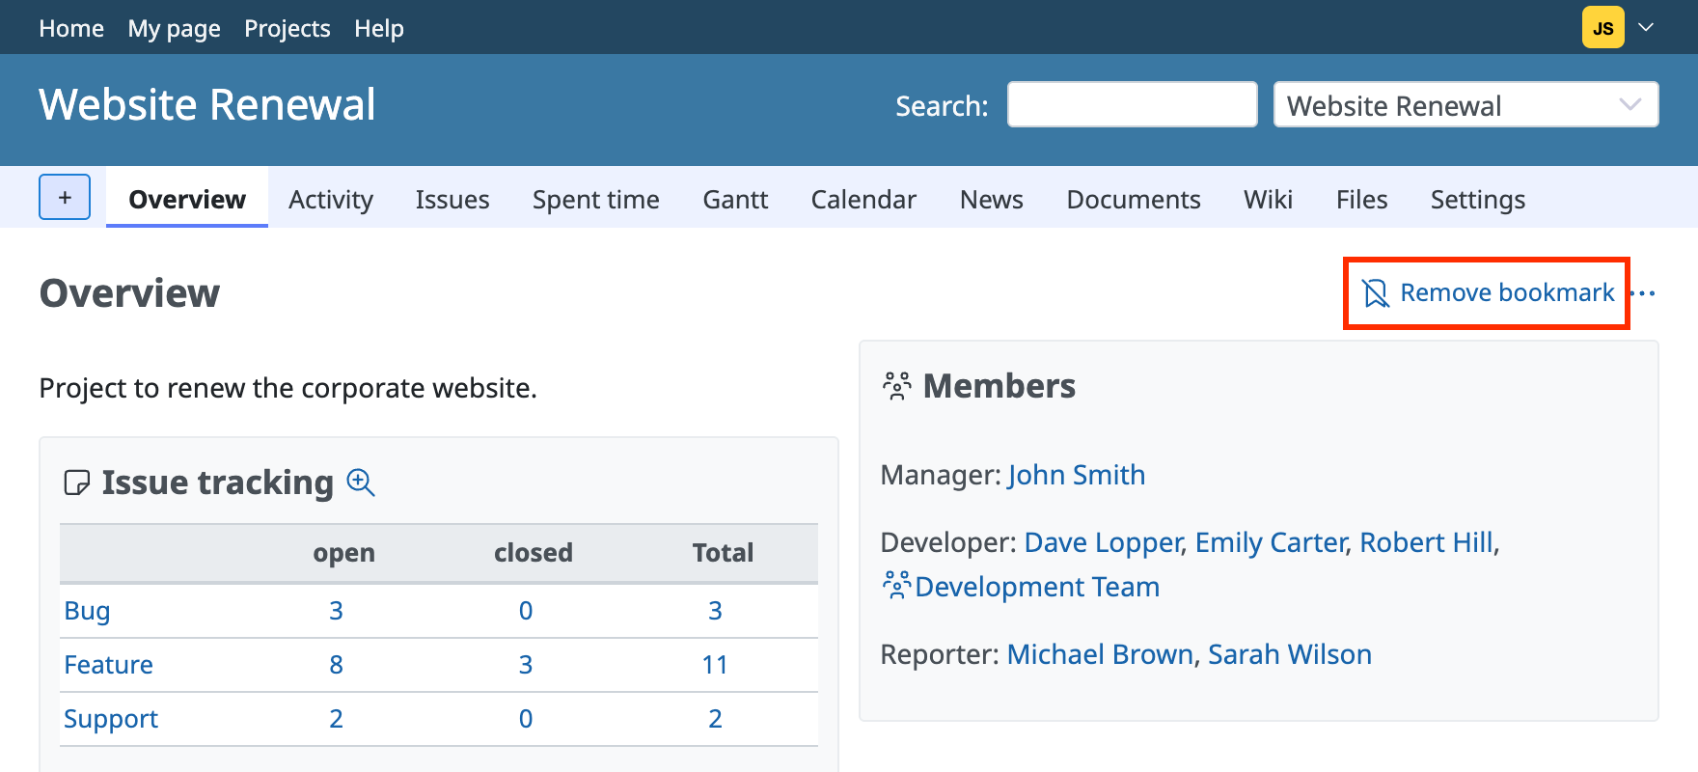Expand the user account dropdown chevron
Image resolution: width=1698 pixels, height=772 pixels.
(x=1646, y=27)
